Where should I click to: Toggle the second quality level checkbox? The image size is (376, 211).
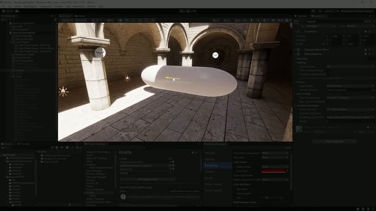[x=170, y=165]
